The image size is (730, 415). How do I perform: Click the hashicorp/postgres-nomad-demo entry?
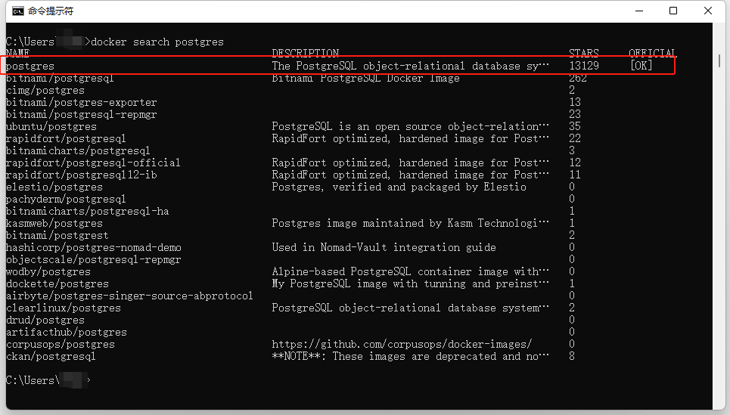[x=94, y=247]
